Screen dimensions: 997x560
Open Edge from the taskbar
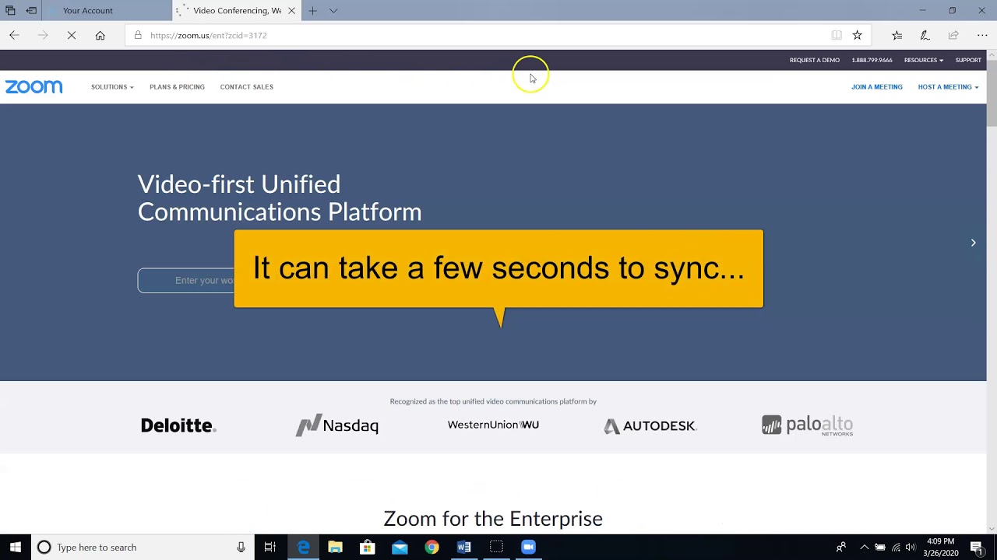303,548
